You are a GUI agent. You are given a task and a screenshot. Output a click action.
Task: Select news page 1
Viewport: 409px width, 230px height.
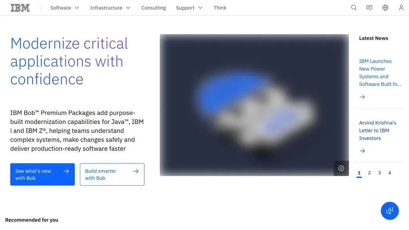pos(359,173)
